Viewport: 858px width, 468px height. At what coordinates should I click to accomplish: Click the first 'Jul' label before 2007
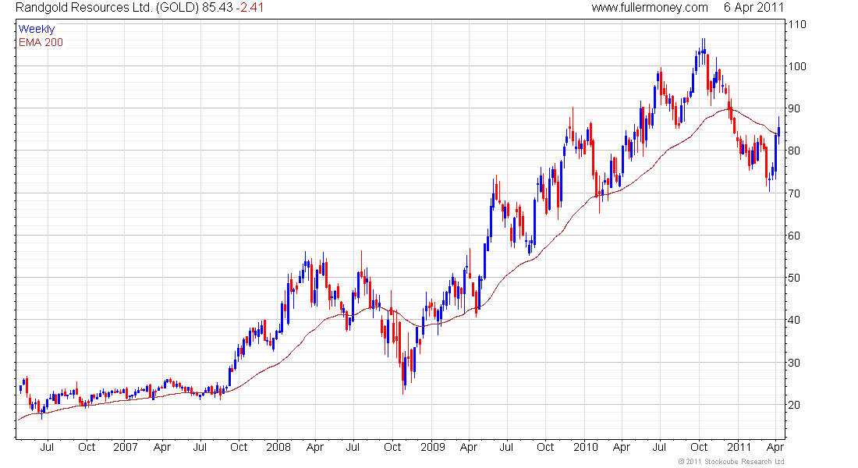pyautogui.click(x=47, y=447)
